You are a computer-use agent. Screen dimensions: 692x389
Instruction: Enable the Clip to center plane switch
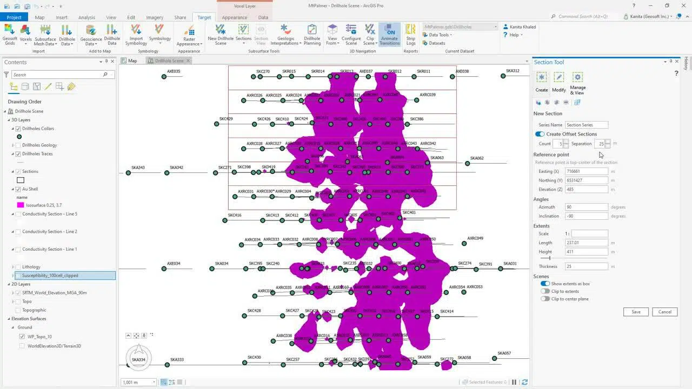tap(545, 299)
